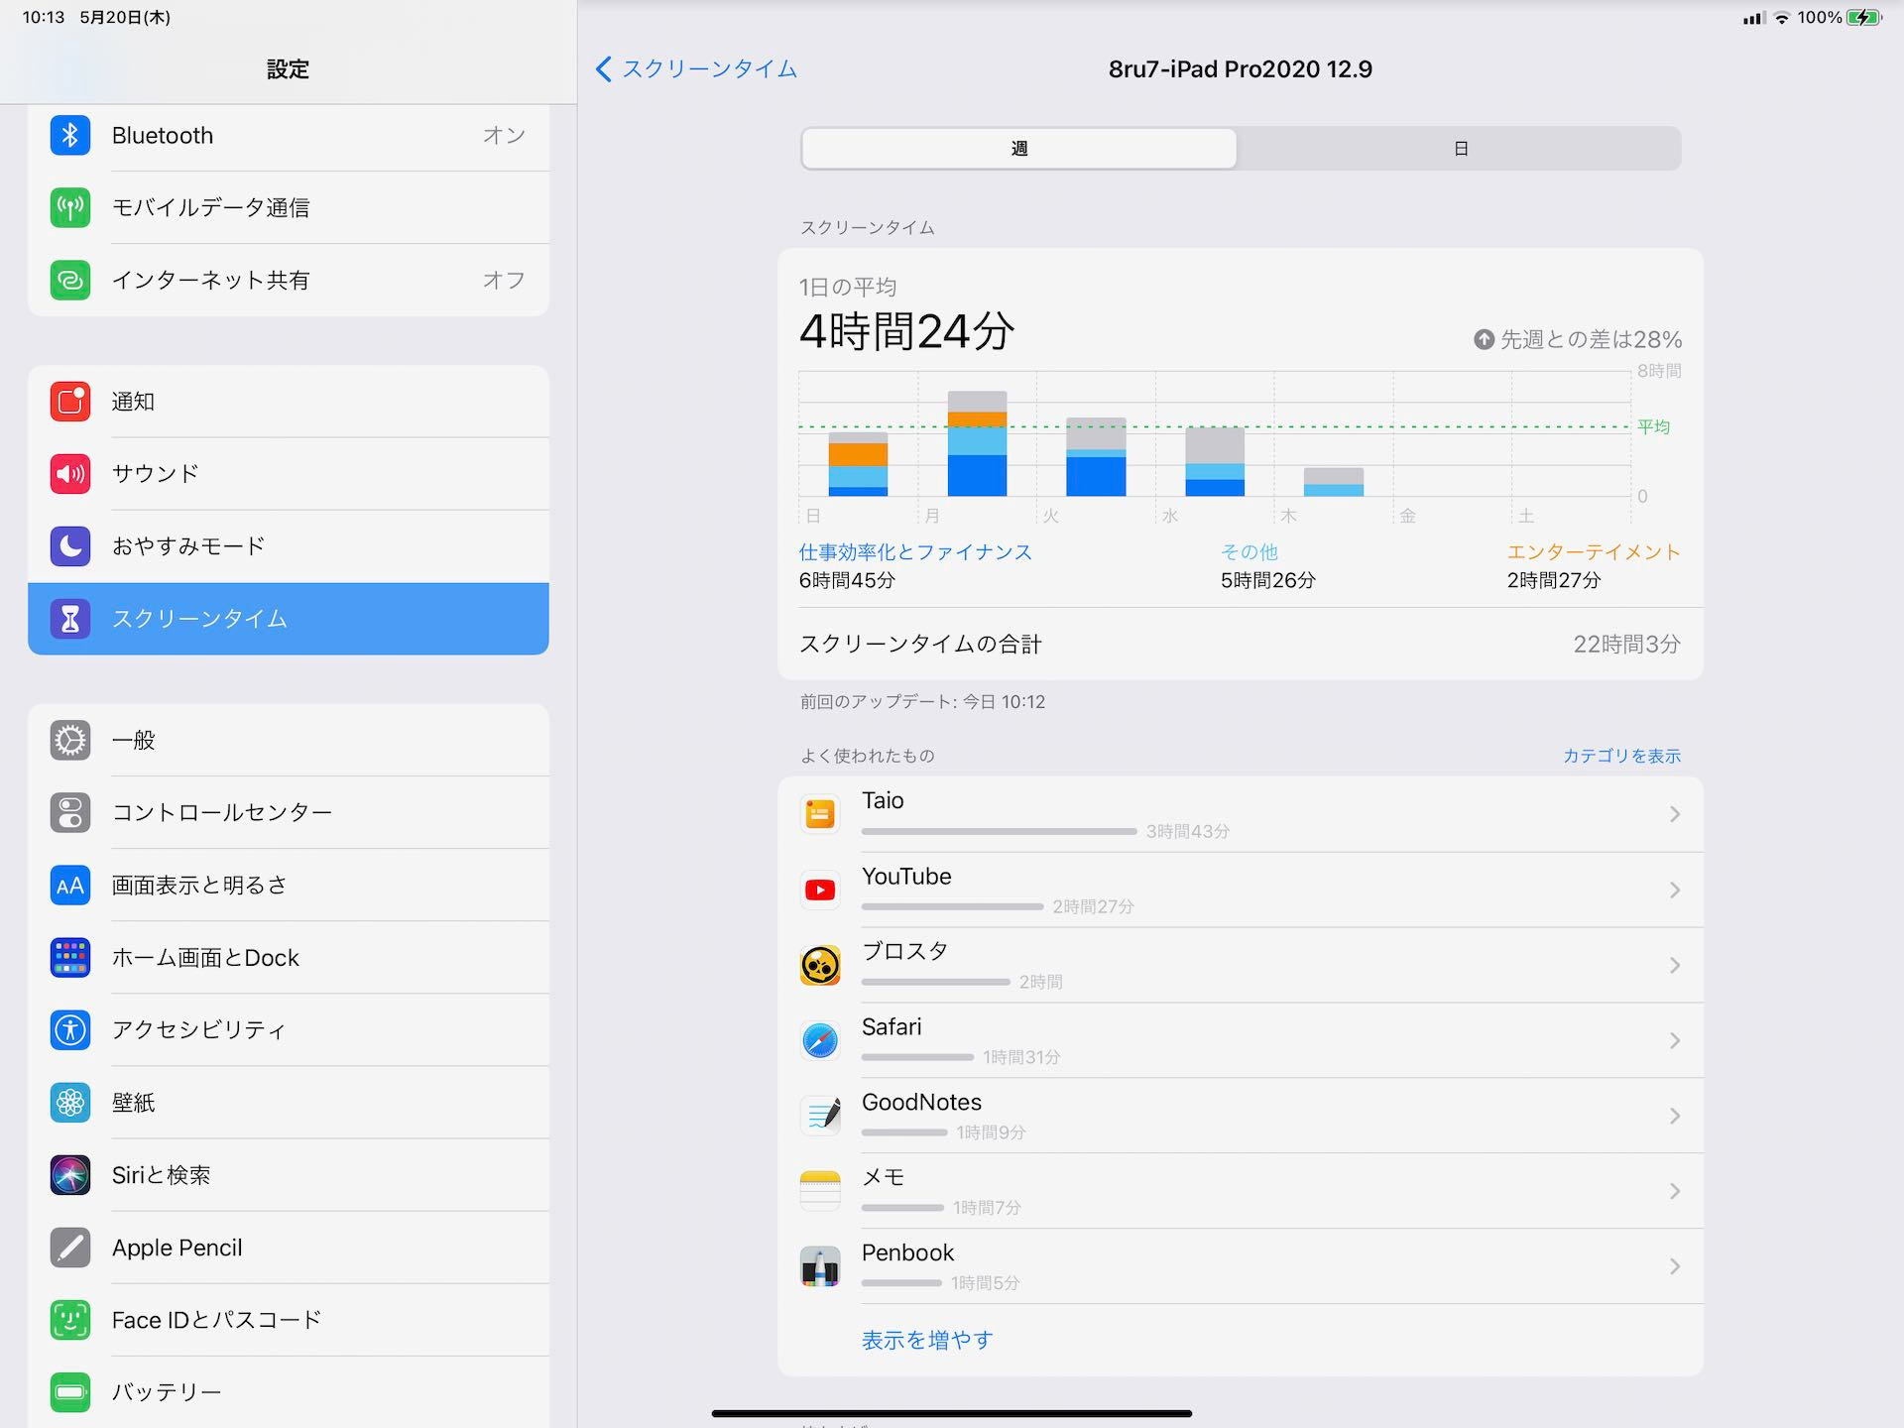Screen dimensions: 1904x1428
Task: Tap the アクセシビリティ person icon
Action: [x=70, y=1029]
